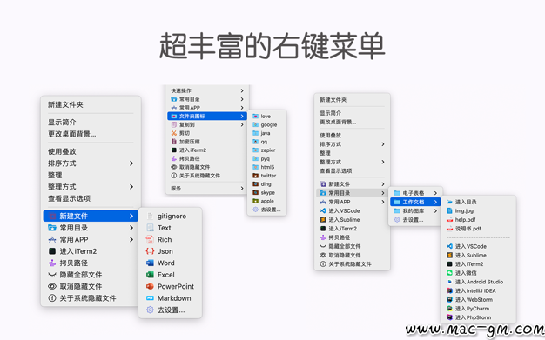Select the Text document icon
545x340 pixels.
coord(150,228)
